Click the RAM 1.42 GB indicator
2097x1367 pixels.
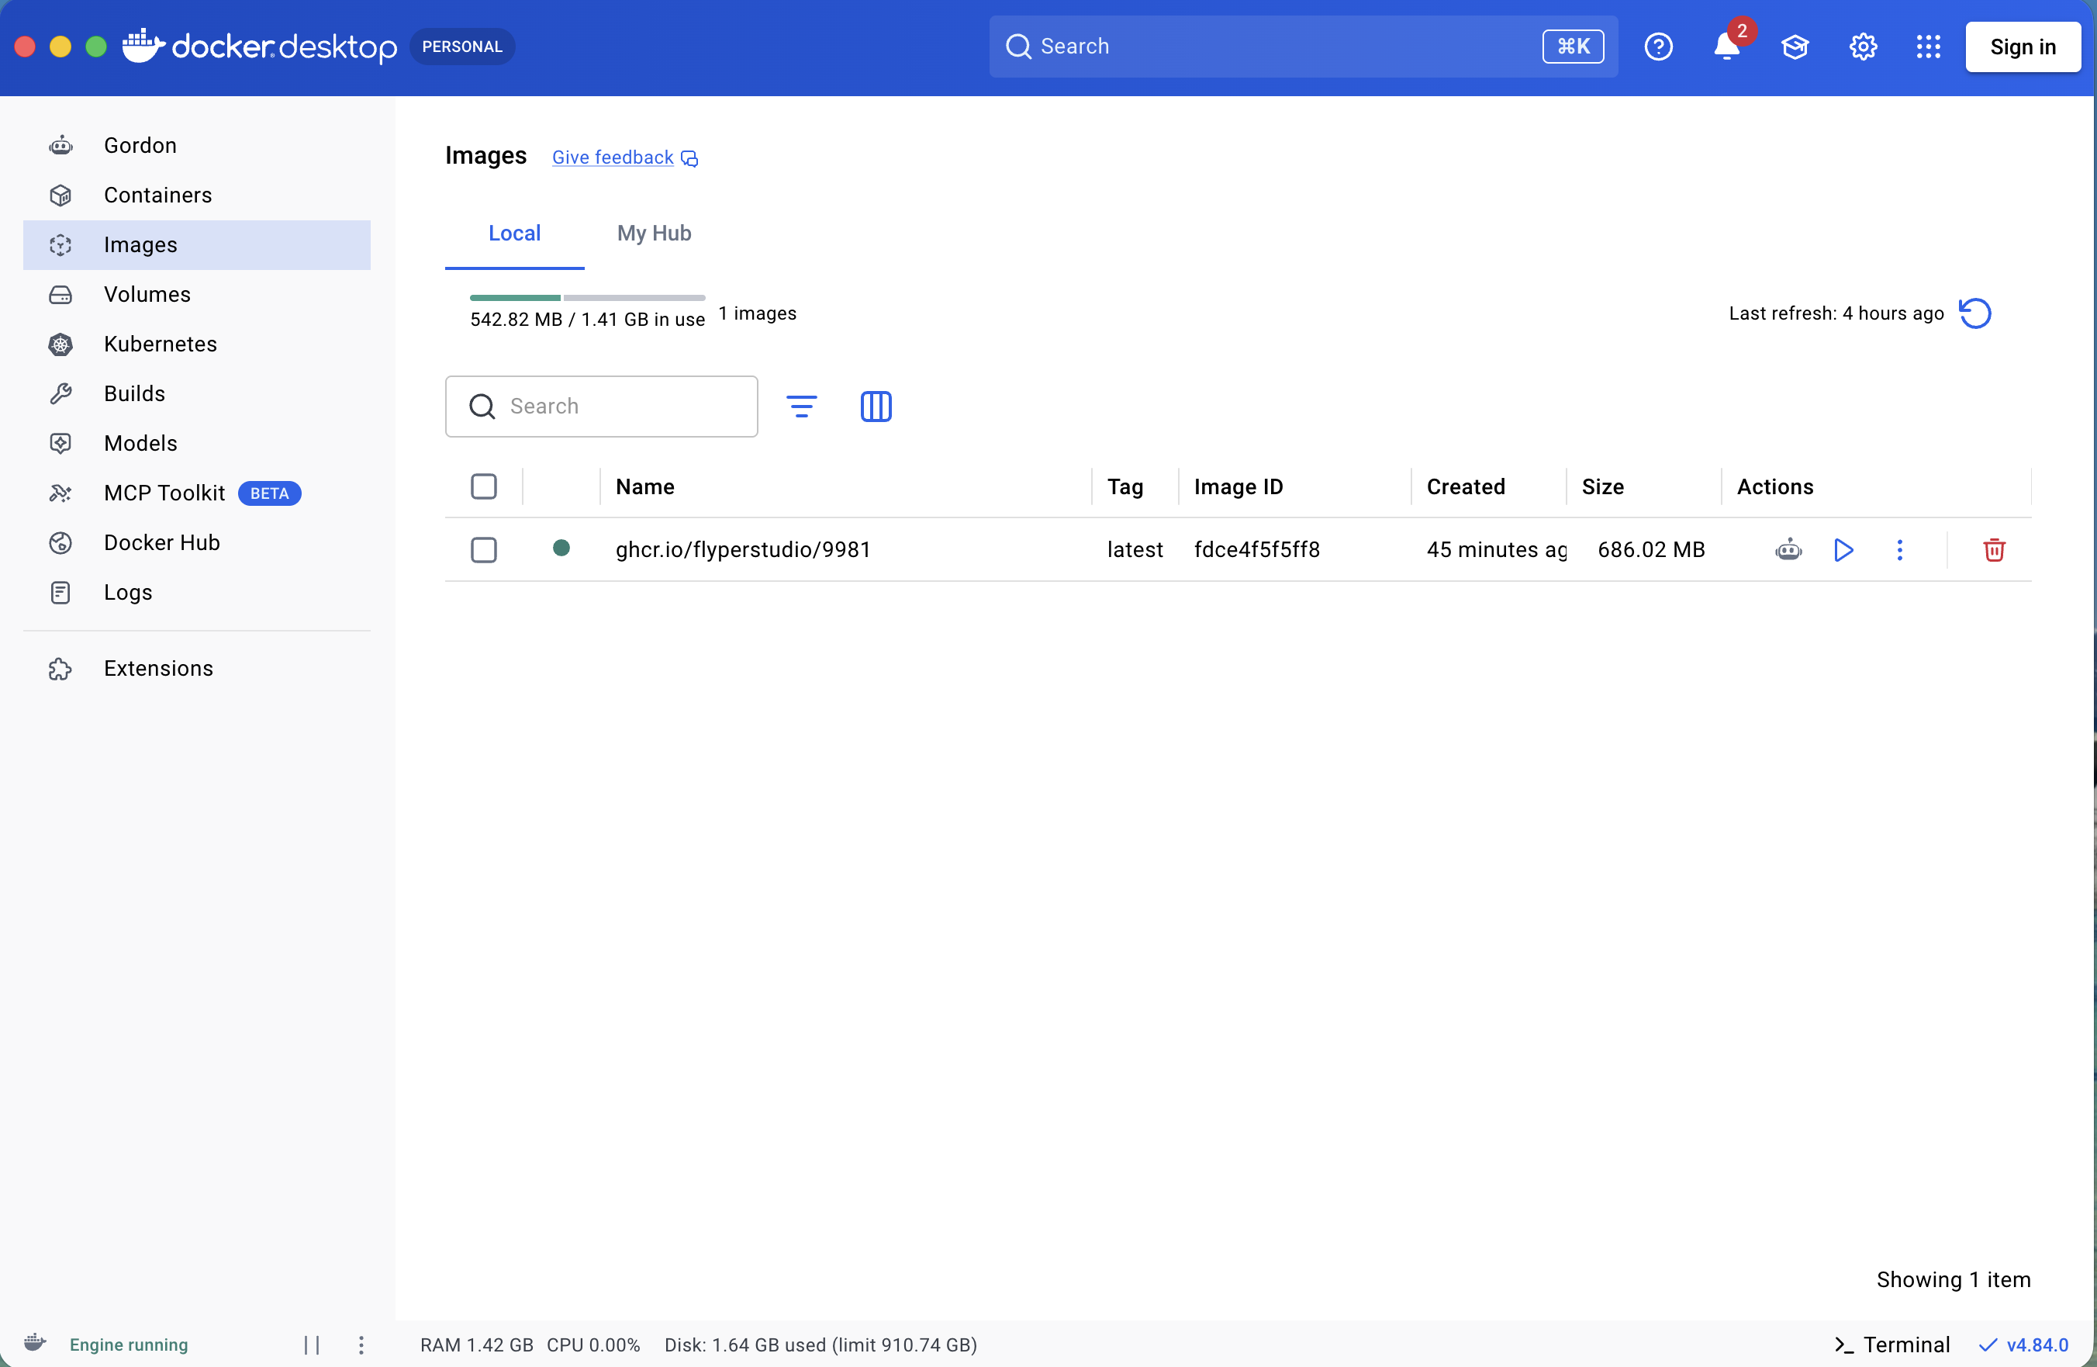[x=477, y=1344]
